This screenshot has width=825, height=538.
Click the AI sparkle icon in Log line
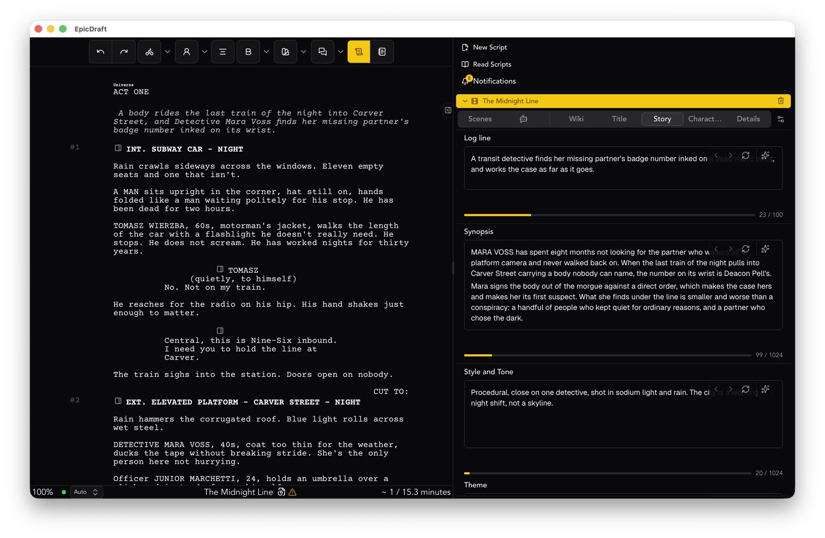(765, 156)
